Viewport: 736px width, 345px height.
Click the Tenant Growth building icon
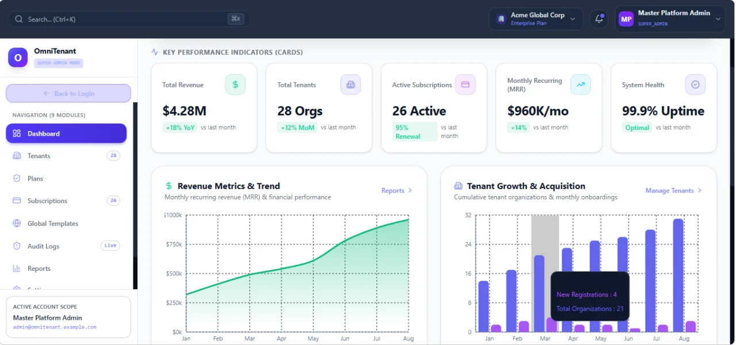[458, 186]
